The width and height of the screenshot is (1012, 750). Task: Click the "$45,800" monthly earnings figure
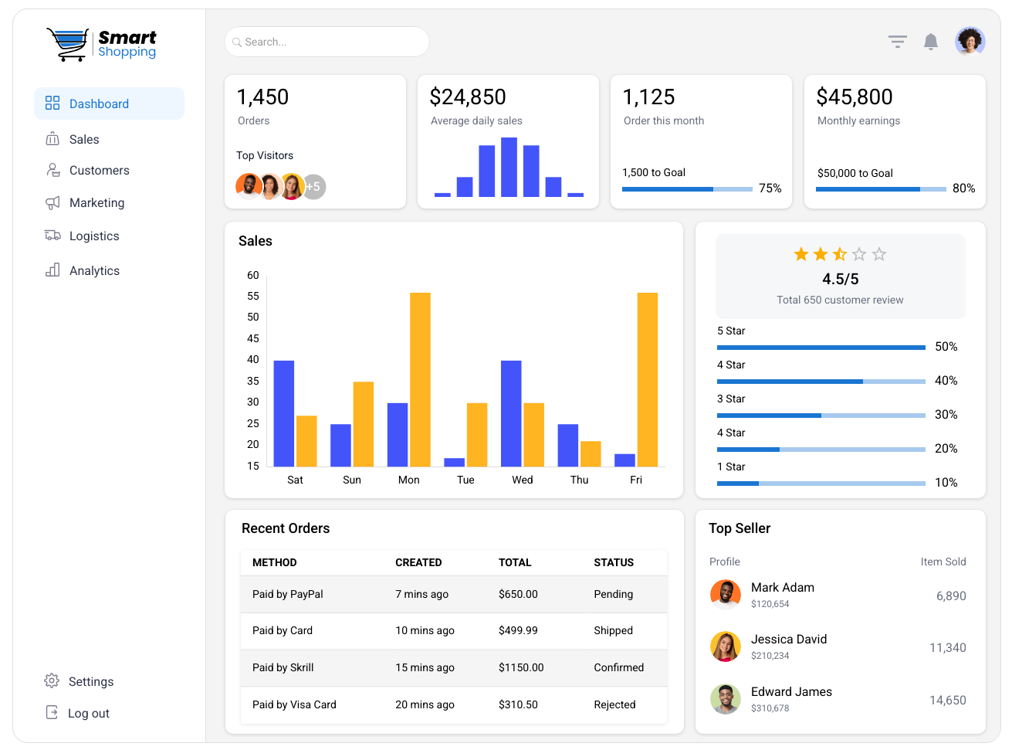tap(855, 97)
